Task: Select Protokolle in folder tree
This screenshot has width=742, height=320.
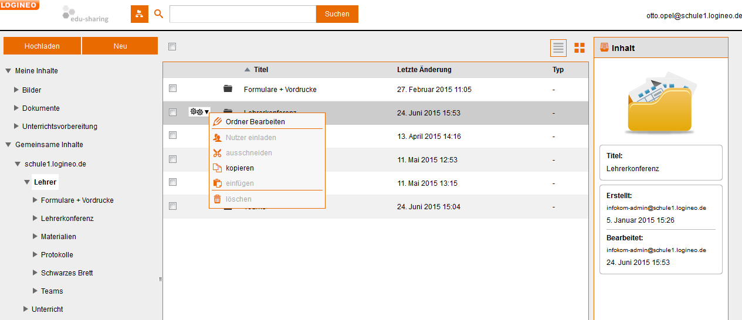Action: tap(57, 255)
